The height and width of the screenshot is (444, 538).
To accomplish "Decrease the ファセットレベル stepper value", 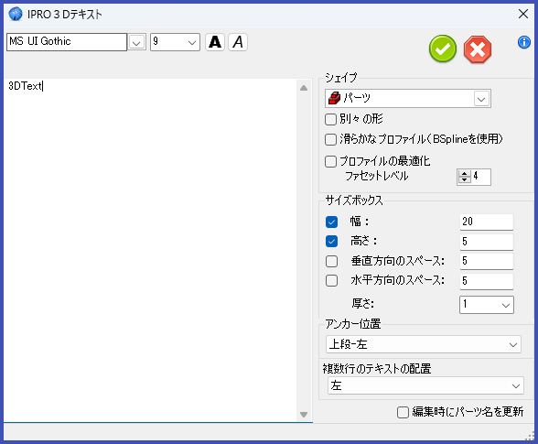I will click(x=464, y=180).
